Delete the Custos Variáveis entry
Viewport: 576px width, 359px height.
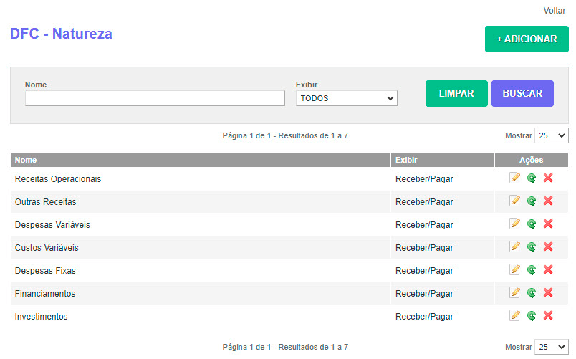548,247
